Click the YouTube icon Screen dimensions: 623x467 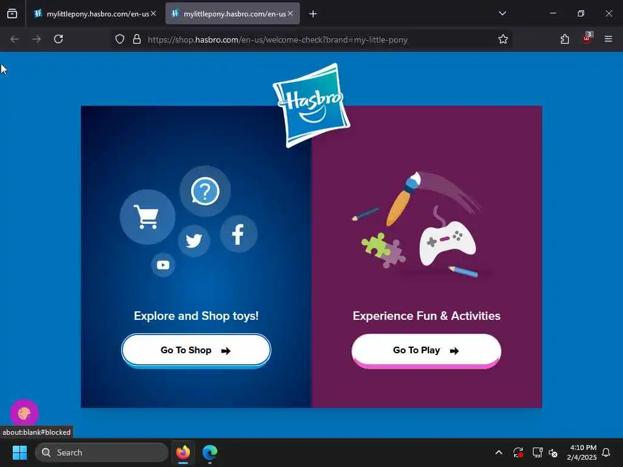(163, 265)
